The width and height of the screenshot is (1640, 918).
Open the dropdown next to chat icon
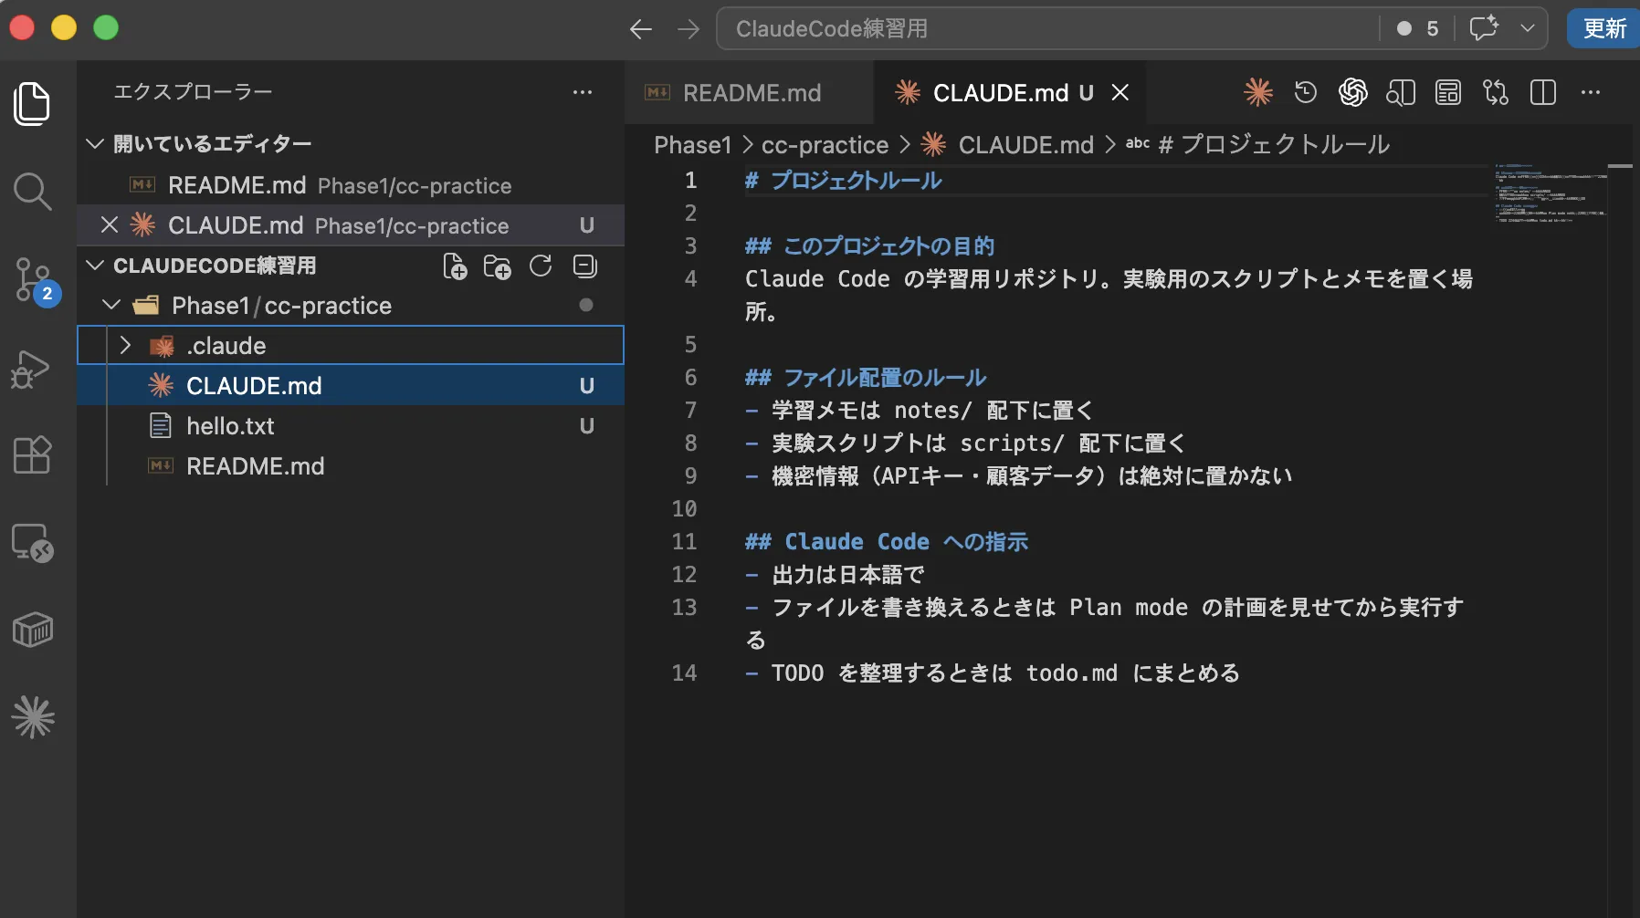pyautogui.click(x=1528, y=28)
